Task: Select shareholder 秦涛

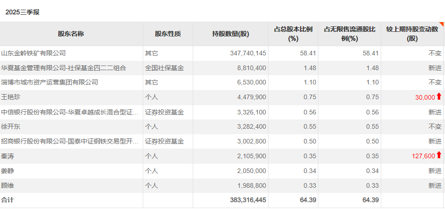Action: click(x=8, y=156)
